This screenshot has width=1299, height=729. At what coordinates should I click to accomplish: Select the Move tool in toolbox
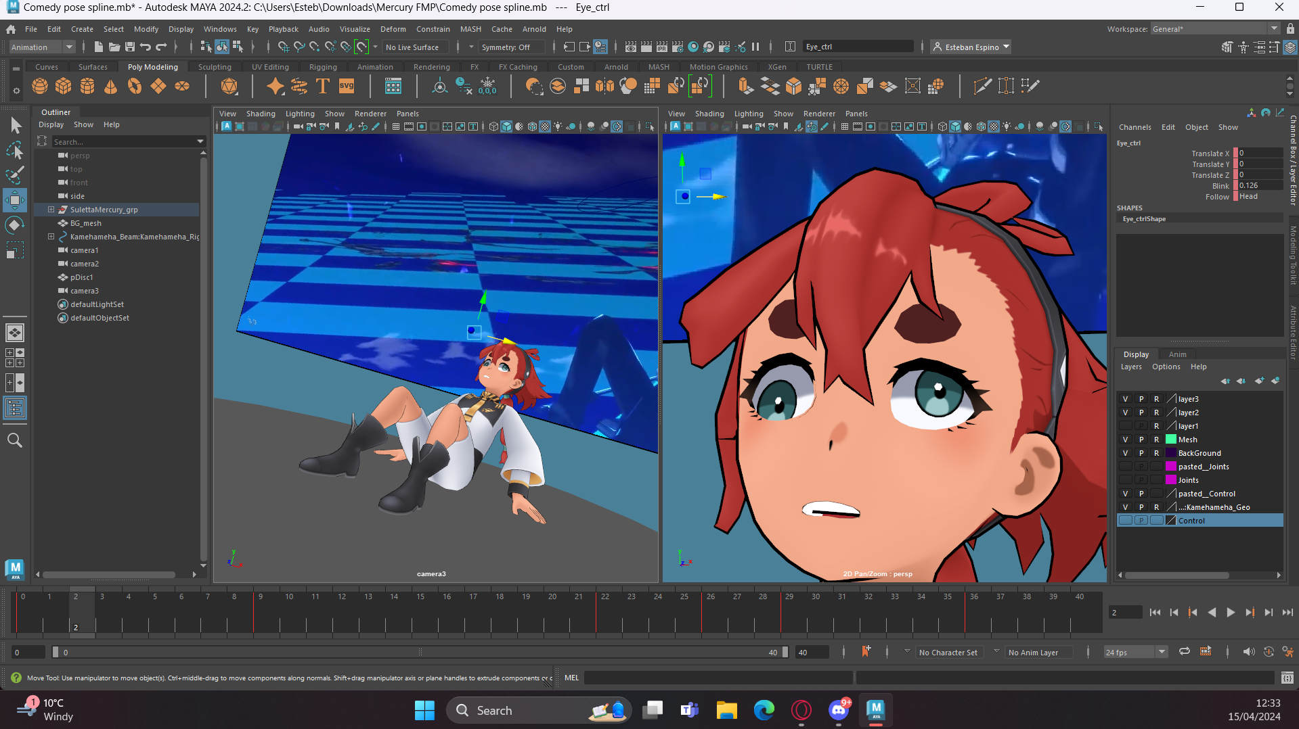[15, 200]
